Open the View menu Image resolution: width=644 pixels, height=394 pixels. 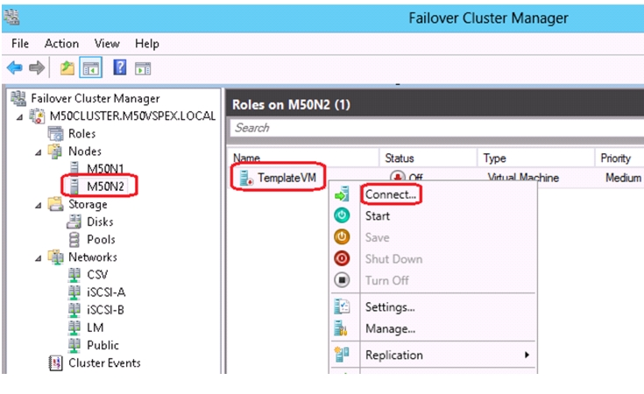point(107,44)
